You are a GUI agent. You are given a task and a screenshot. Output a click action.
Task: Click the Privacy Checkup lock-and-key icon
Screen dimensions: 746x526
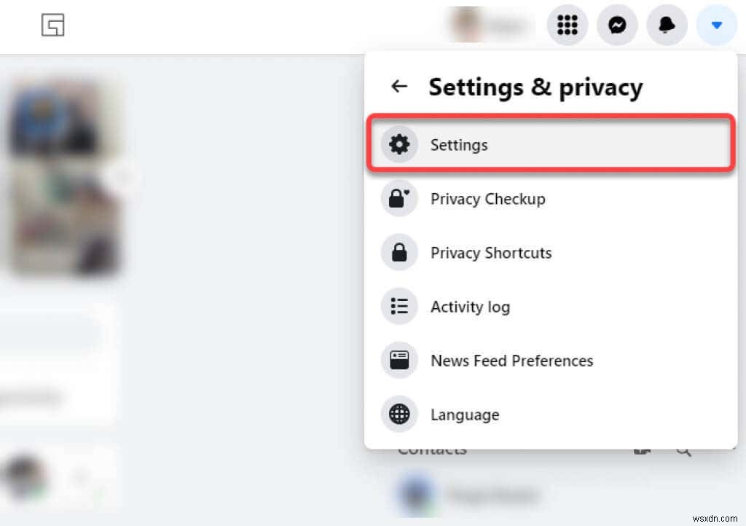(x=399, y=197)
